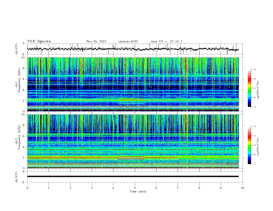273x211 pixels.
Task: Click the ch.2 PSD color scale bar
Action: [x=249, y=145]
